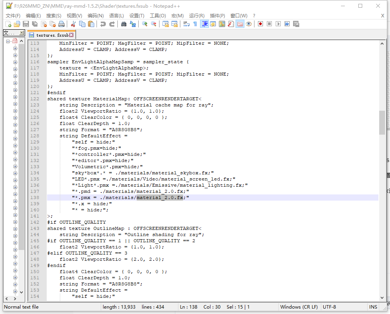Open the 运行(R) menu
The image size is (390, 314).
(197, 16)
